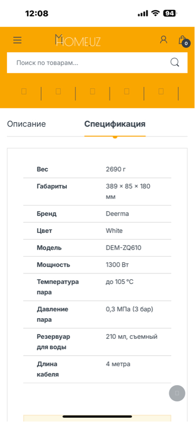
Task: Open the shopping bag cart
Action: pos(183,41)
